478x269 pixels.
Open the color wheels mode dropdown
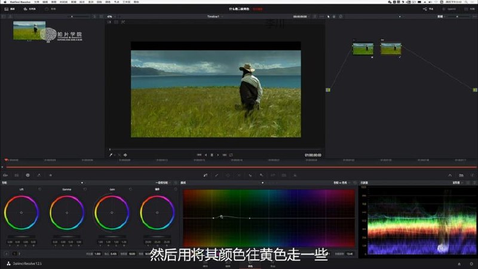tap(163, 183)
